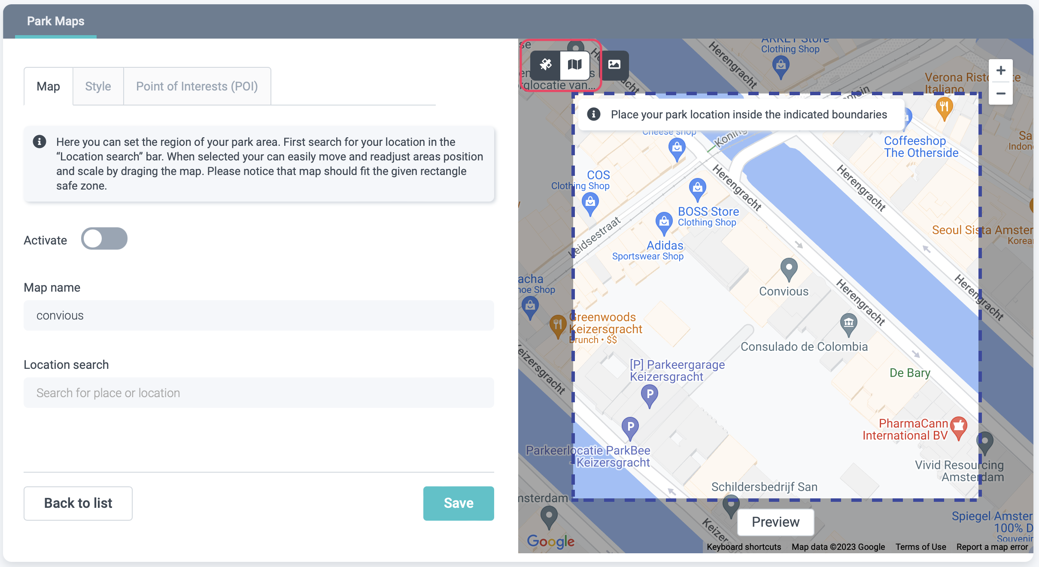Click the Verona restaurant fork pin
1039x567 pixels.
944,108
